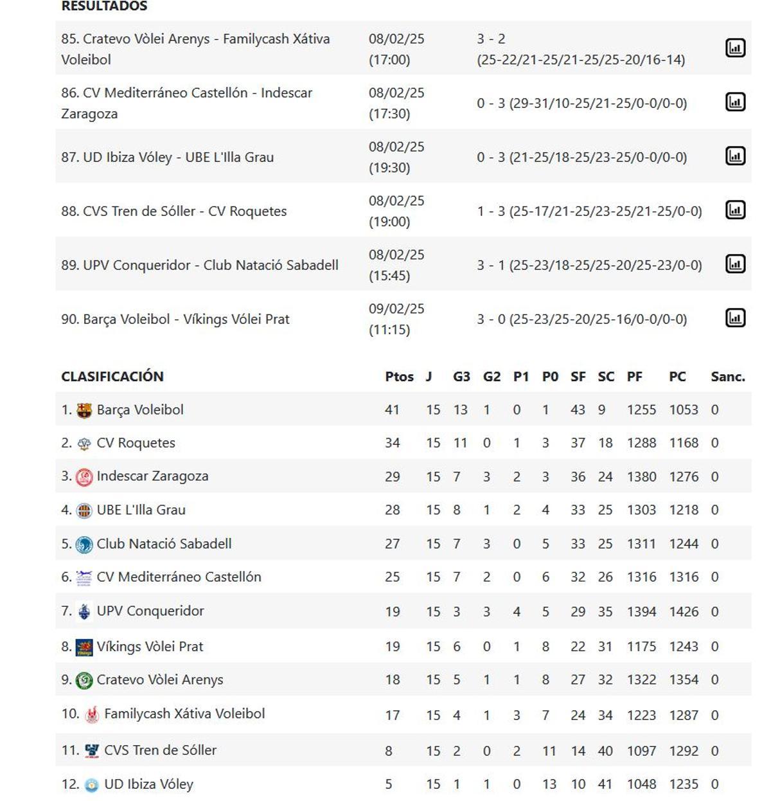Click the UBE L'Illa Grau basketball-style logo
771x801 pixels.
point(84,509)
